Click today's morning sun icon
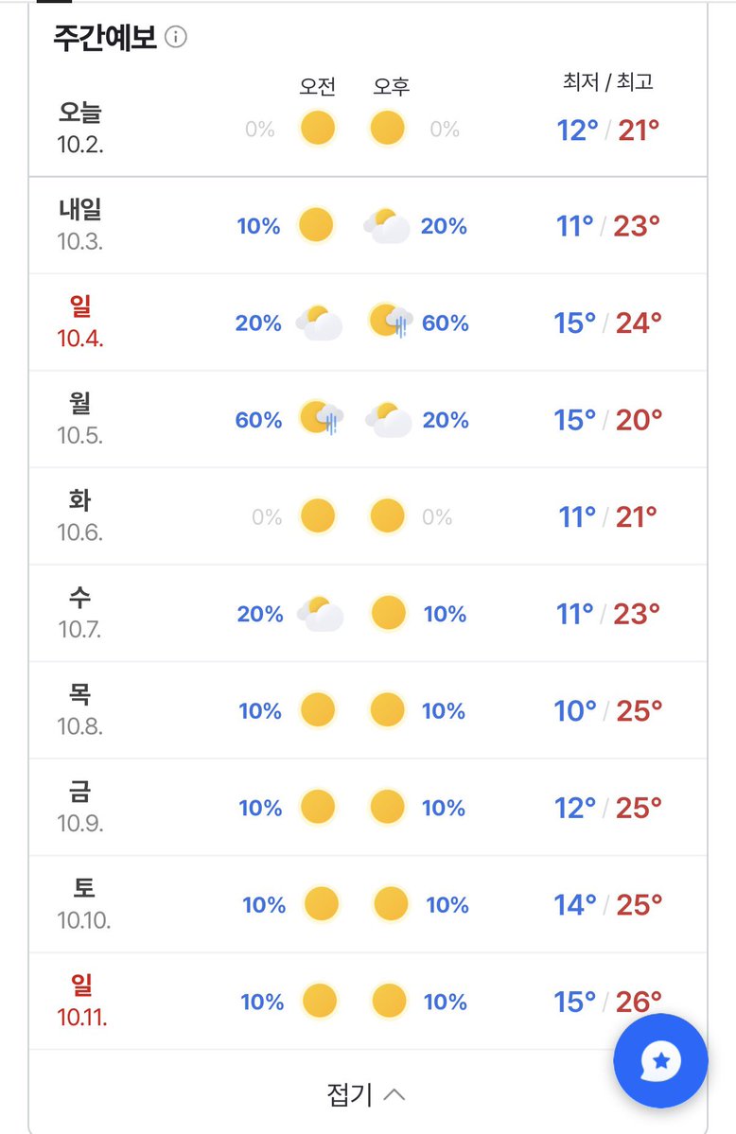This screenshot has height=1134, width=736. click(x=318, y=129)
